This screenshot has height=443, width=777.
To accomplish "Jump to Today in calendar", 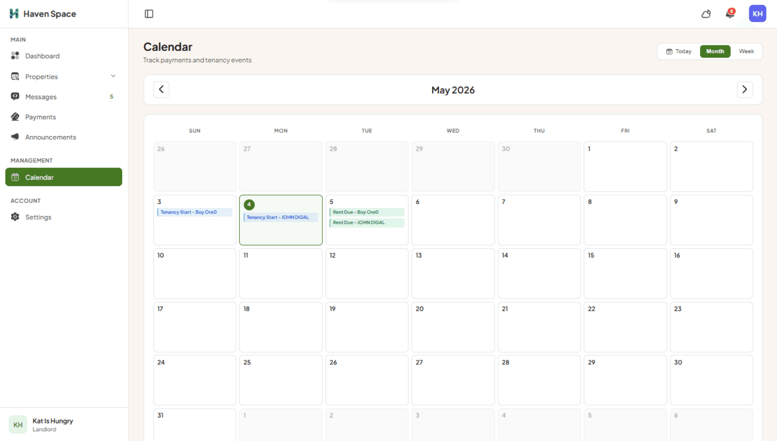I will [x=679, y=51].
